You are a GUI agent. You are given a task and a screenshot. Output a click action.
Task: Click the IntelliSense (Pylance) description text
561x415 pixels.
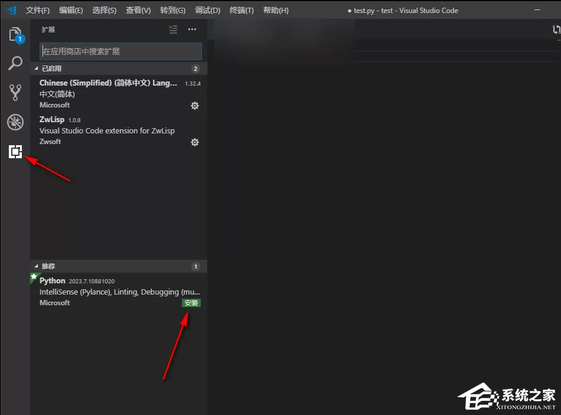(x=119, y=292)
